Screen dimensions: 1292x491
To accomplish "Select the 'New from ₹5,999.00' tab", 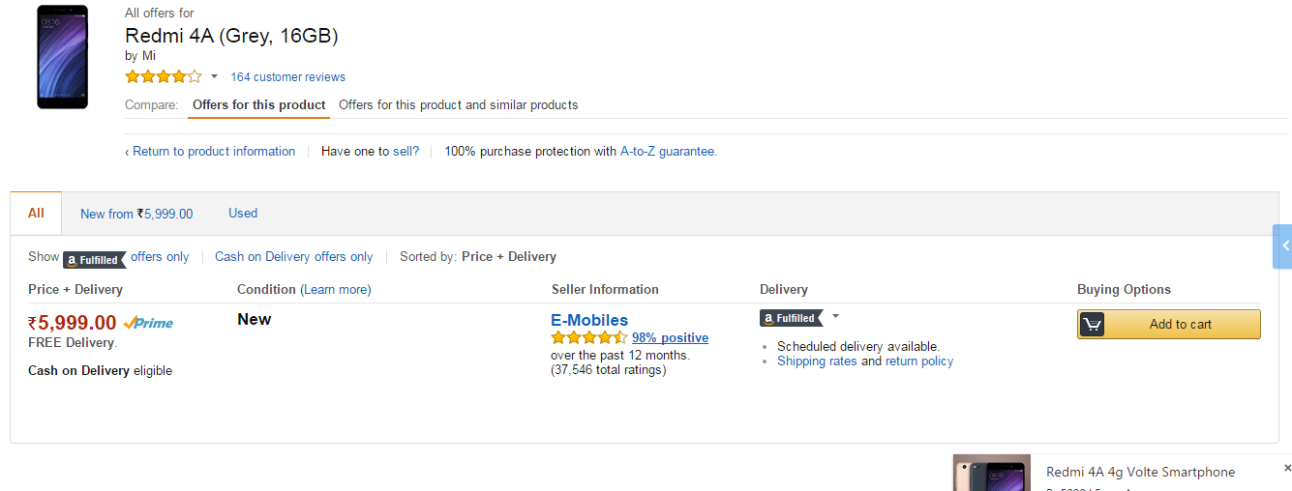I will (136, 214).
